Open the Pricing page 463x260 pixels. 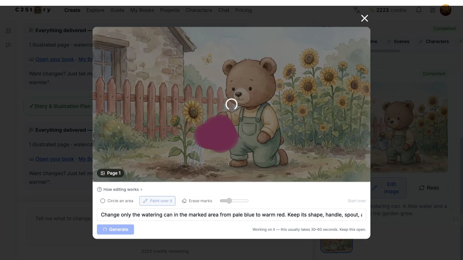tap(243, 10)
